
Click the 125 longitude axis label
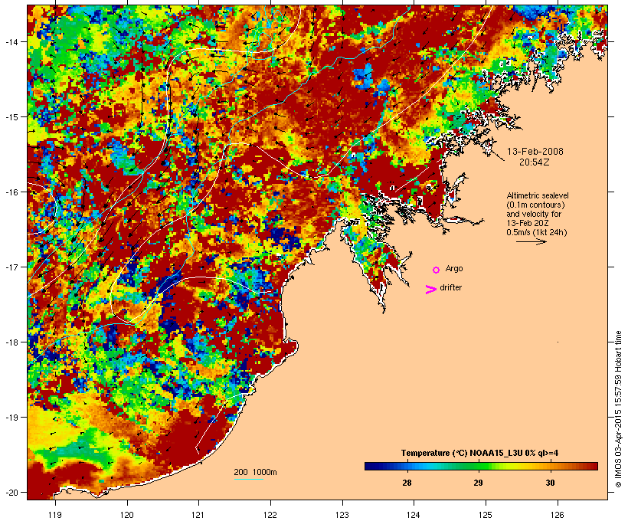click(x=486, y=515)
